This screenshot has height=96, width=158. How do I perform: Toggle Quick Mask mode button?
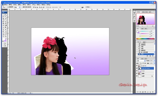pos(4,43)
